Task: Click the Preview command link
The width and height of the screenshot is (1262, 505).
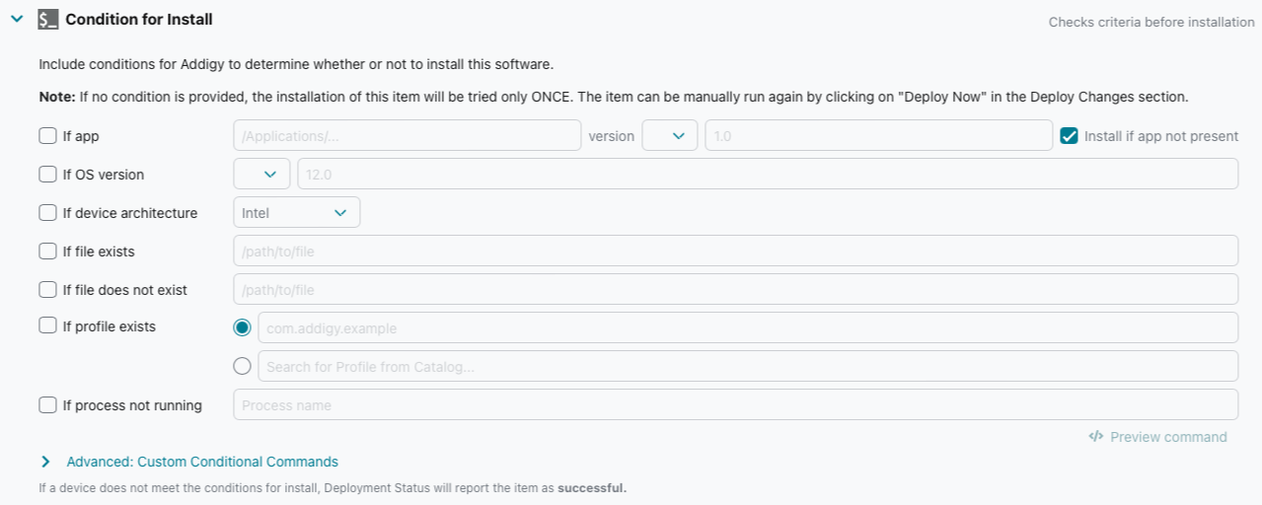Action: [1158, 437]
